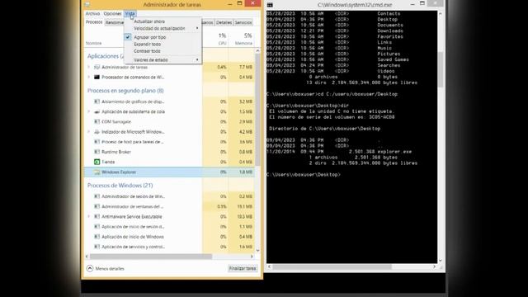Click the Task Manager vertical scrollbar thumb
The width and height of the screenshot is (528, 297).
[257, 110]
